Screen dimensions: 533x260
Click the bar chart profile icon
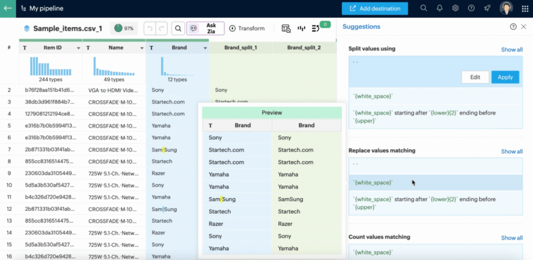[x=301, y=29]
